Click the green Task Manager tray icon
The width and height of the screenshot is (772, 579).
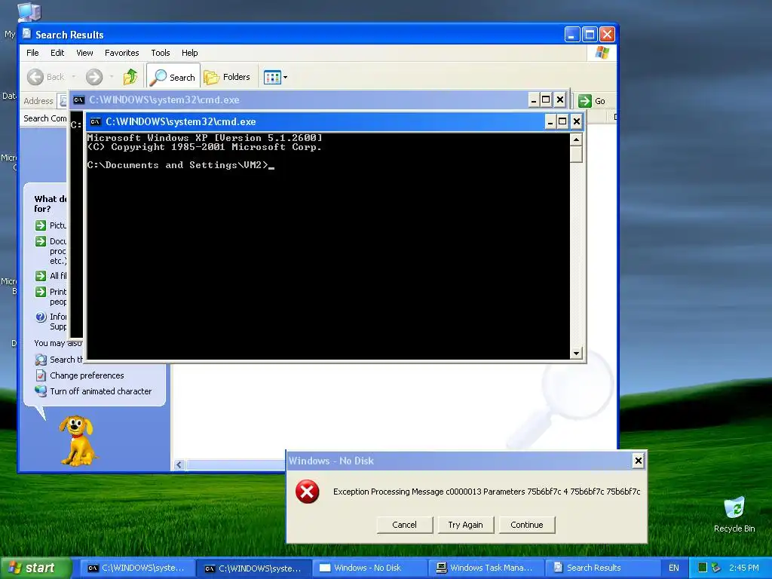tap(703, 568)
